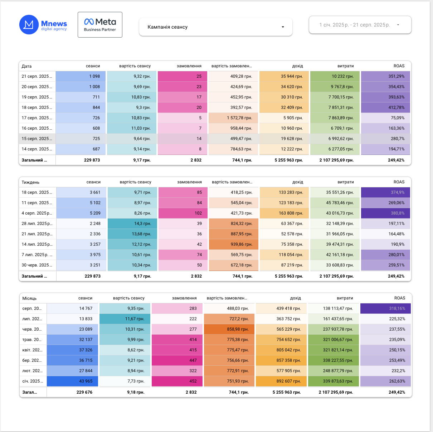Click the Meta Business Partner badge
433x432 pixels.
coord(100,25)
